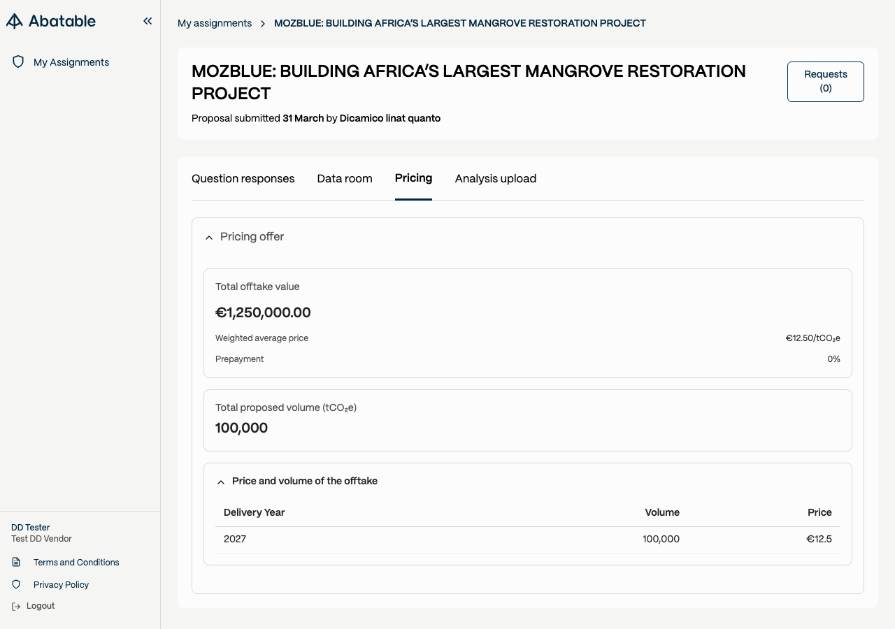Screen dimensions: 895x629
Task: Click the document icon next to Terms and Conditions
Action: (x=16, y=563)
